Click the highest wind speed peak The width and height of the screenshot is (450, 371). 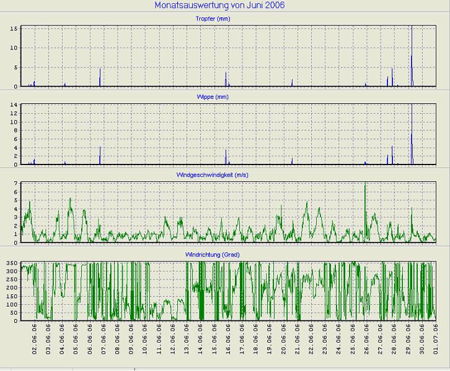tap(365, 185)
